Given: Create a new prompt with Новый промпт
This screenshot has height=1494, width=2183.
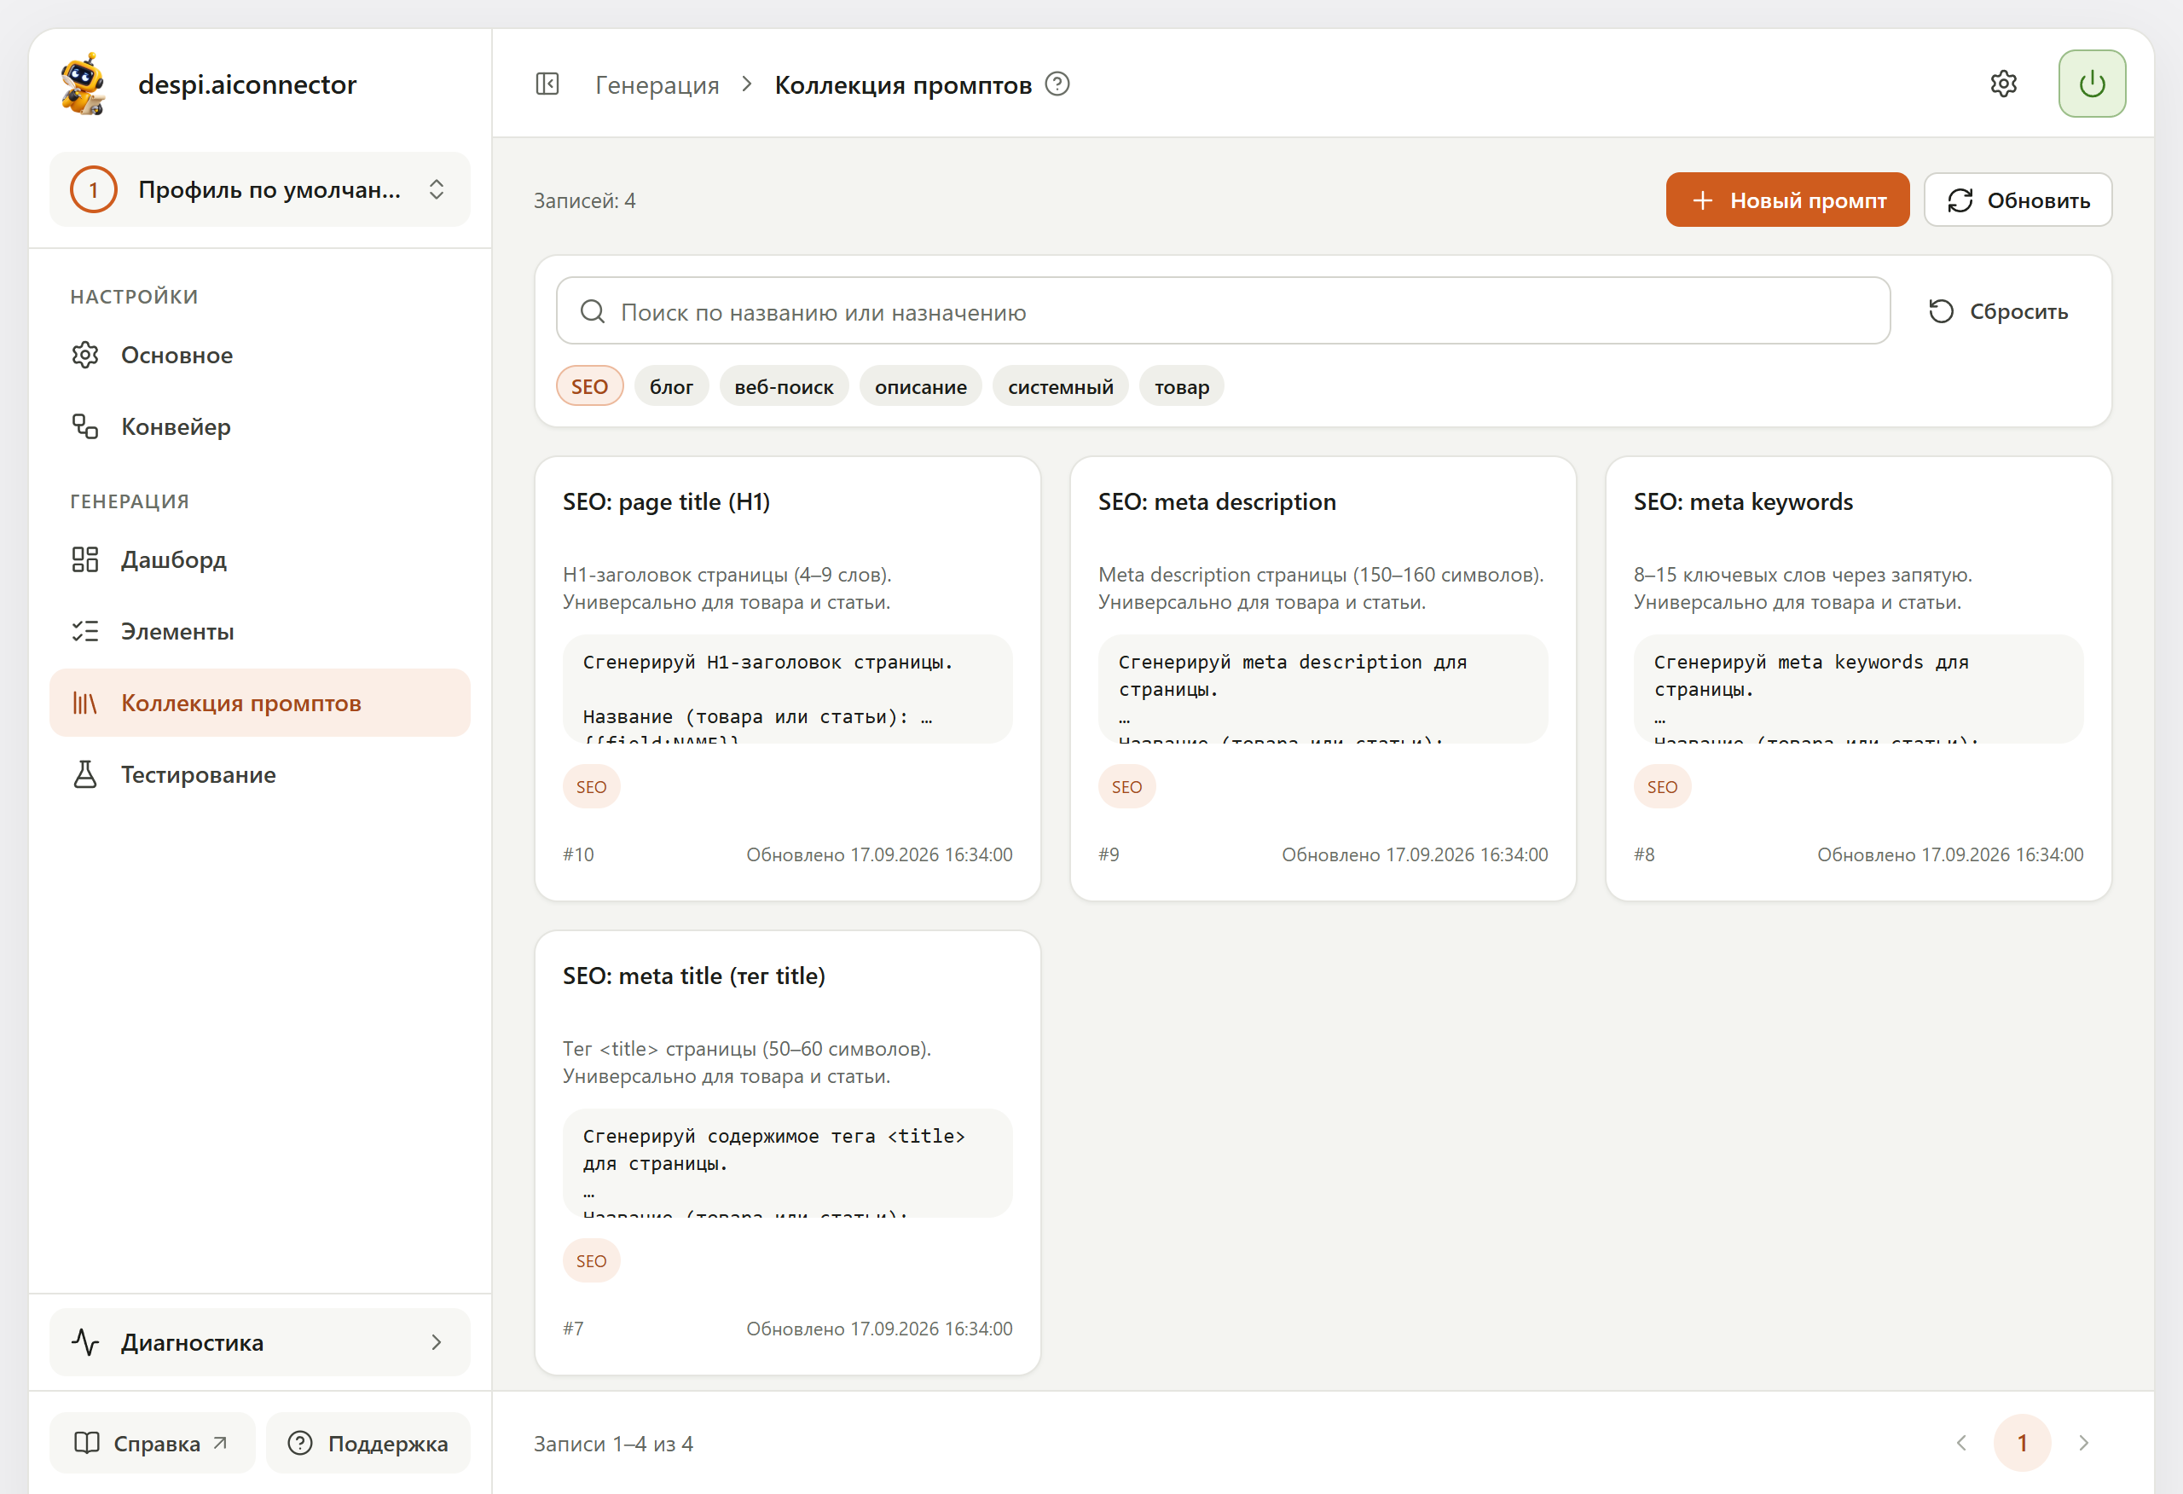Looking at the screenshot, I should (1787, 200).
